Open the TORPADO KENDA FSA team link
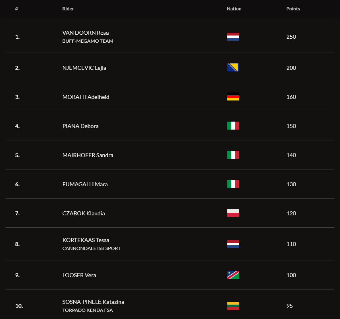This screenshot has height=319, width=340. [87, 310]
